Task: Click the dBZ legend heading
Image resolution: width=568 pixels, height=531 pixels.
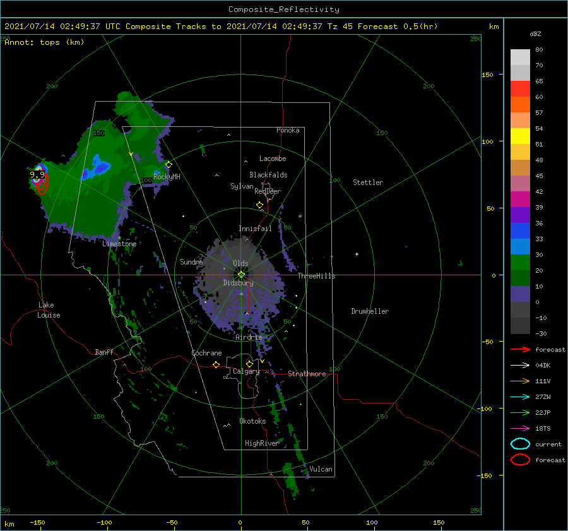Action: 535,34
